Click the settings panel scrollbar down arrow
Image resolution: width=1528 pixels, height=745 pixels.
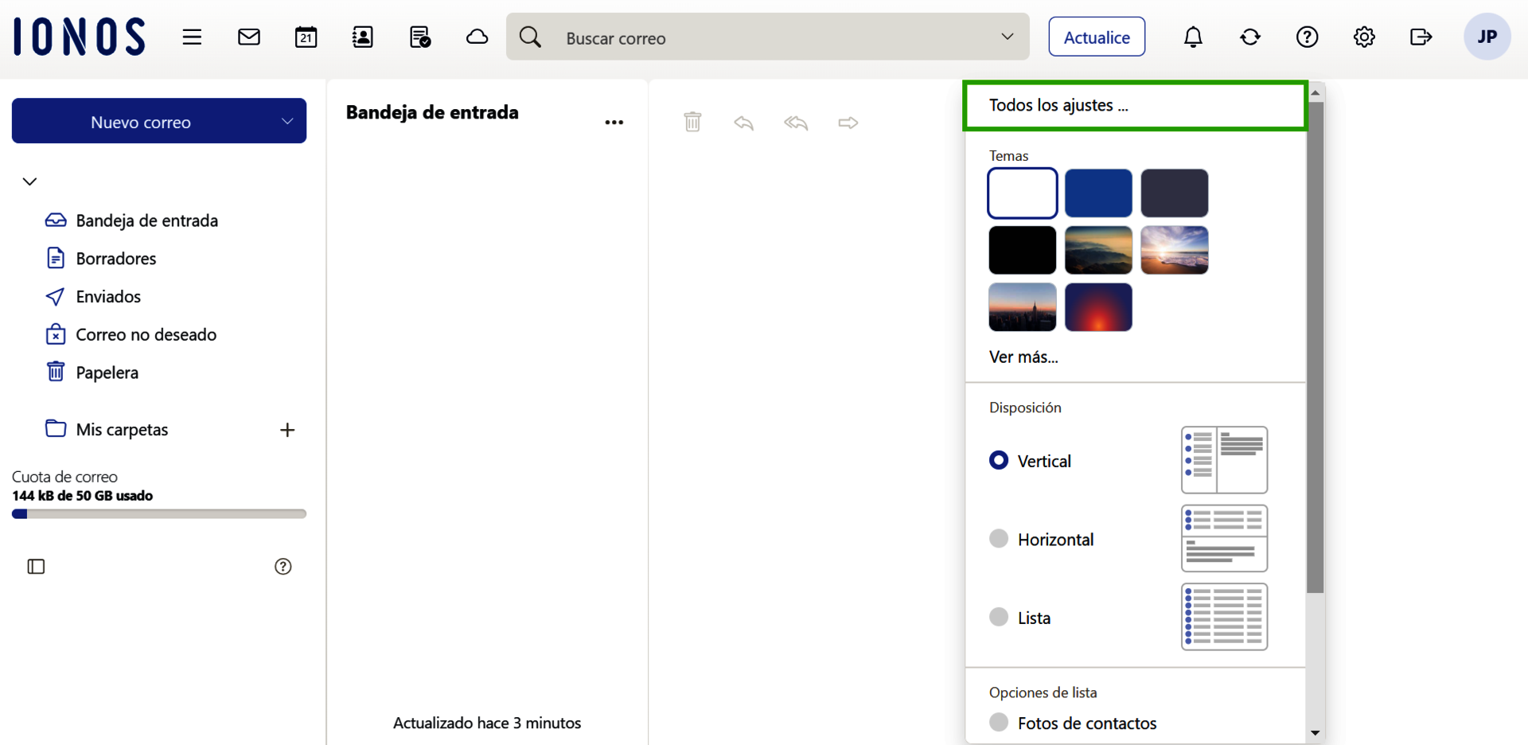click(1316, 733)
